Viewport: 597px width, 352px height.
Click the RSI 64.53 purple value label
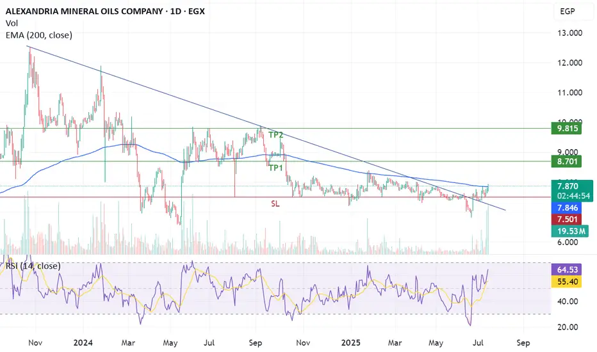pyautogui.click(x=567, y=270)
